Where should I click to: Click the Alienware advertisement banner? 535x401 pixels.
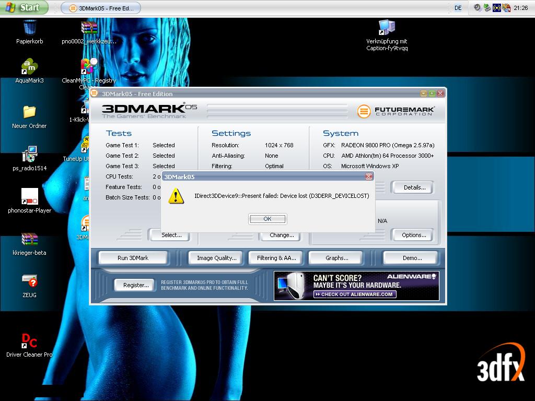point(356,286)
